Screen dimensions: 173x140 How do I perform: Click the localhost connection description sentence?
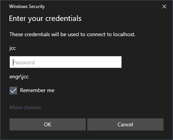(x=72, y=34)
